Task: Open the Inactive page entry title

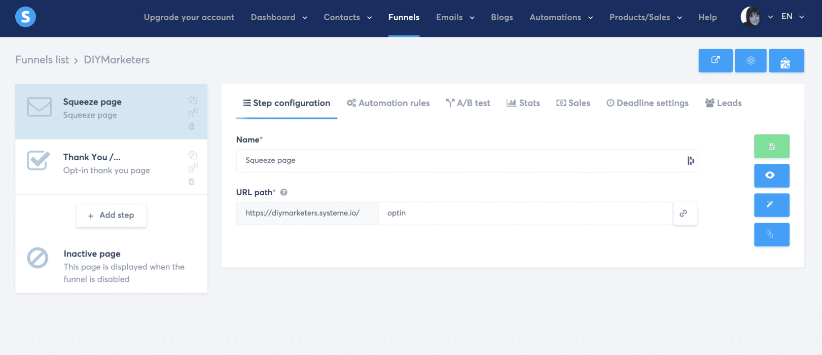Action: pyautogui.click(x=92, y=254)
